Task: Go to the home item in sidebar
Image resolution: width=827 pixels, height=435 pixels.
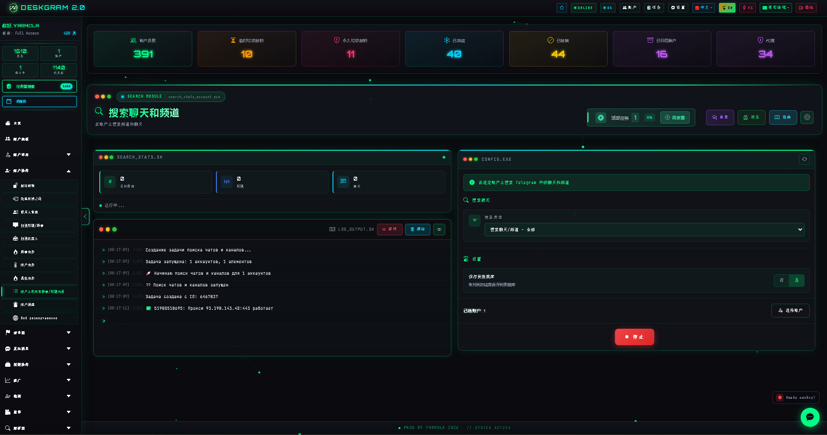Action: (39, 124)
